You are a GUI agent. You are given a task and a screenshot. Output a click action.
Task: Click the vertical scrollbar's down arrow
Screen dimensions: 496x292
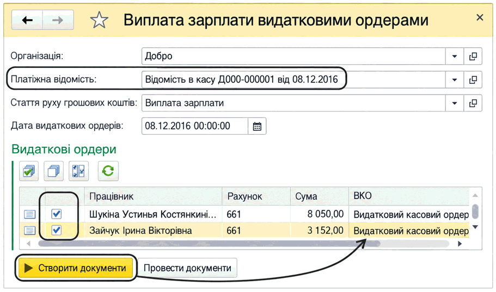point(475,227)
